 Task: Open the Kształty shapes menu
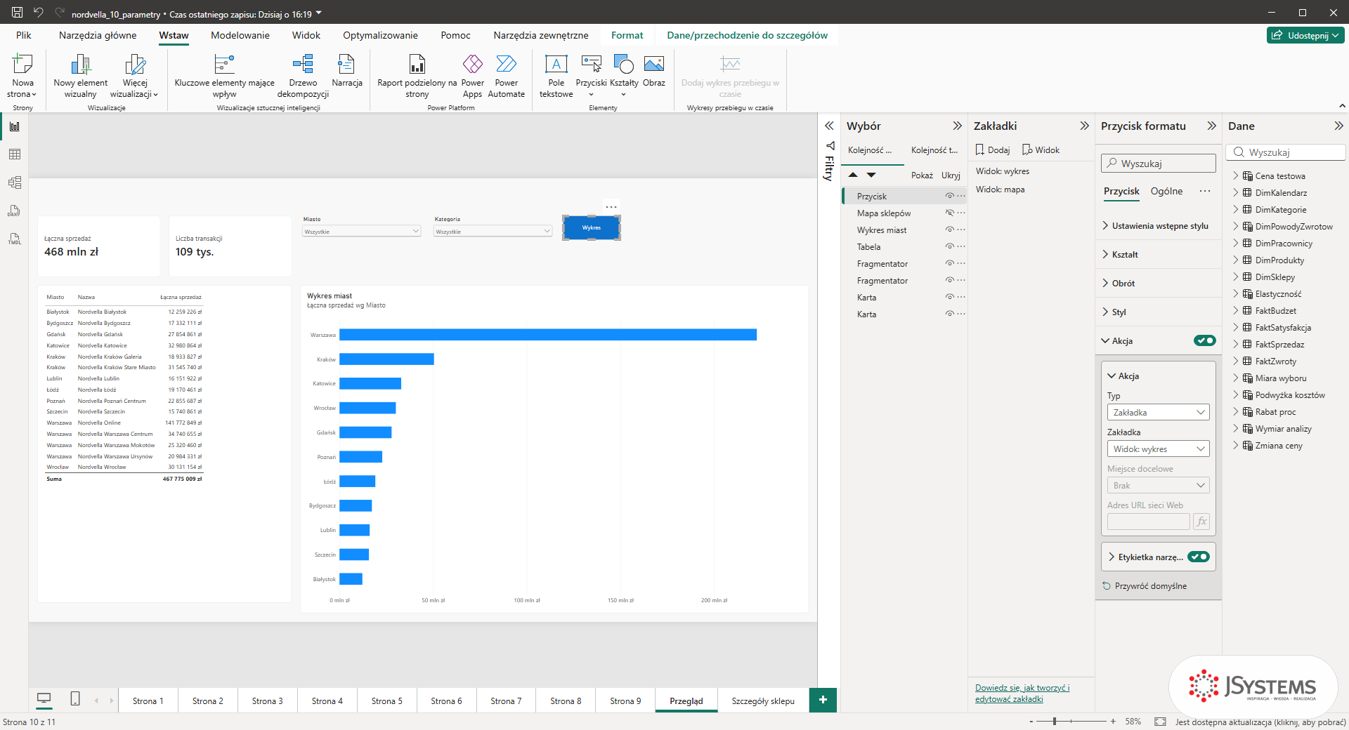pos(624,76)
